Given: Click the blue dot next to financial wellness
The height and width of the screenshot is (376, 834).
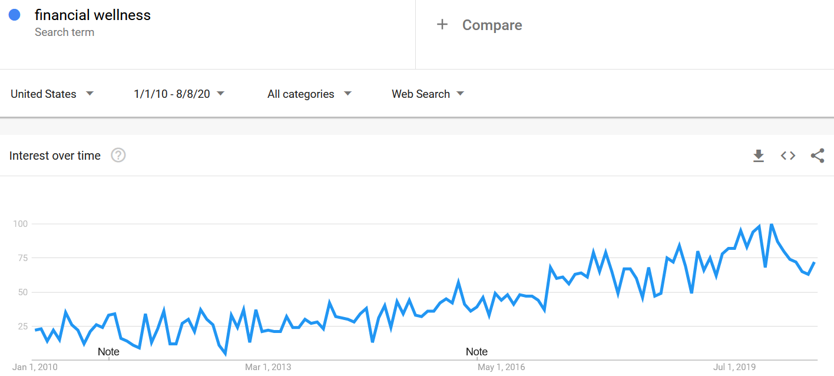Looking at the screenshot, I should click(x=15, y=15).
